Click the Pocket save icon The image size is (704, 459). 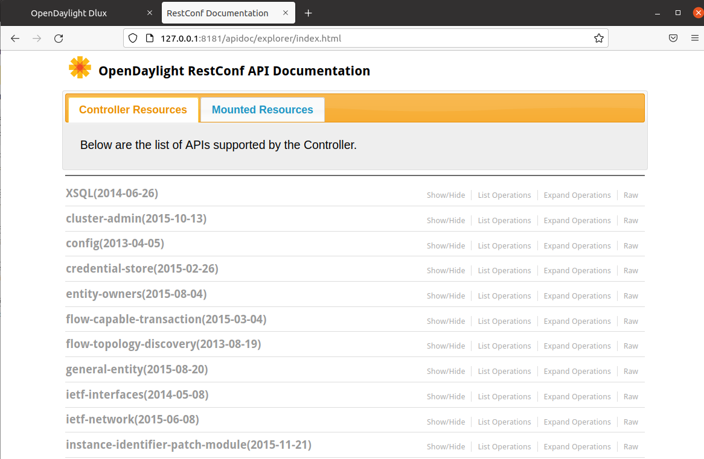pos(673,38)
